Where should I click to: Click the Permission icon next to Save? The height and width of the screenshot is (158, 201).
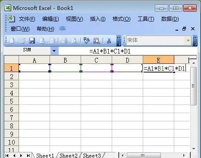click(x=42, y=41)
